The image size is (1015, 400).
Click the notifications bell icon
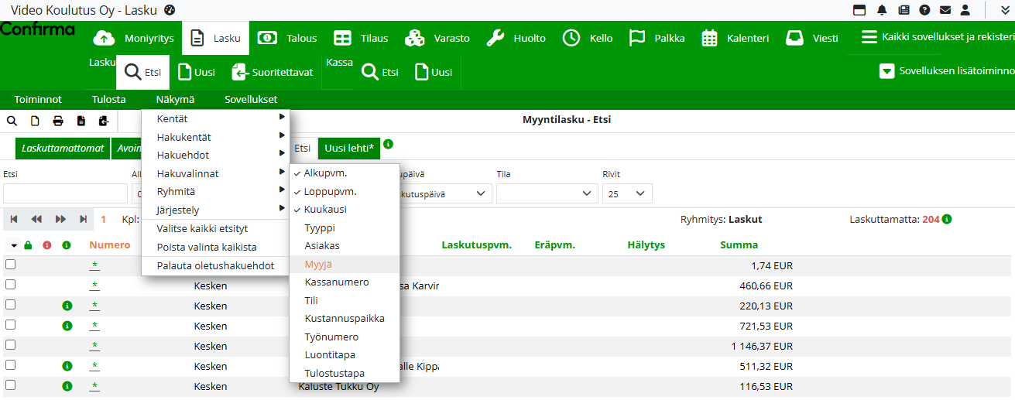[882, 10]
